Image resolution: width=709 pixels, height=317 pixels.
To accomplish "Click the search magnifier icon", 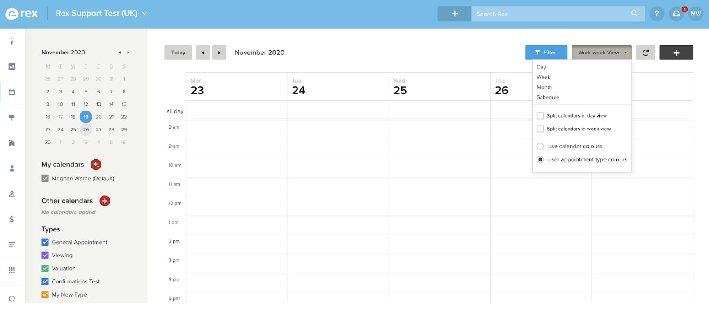I will (634, 14).
